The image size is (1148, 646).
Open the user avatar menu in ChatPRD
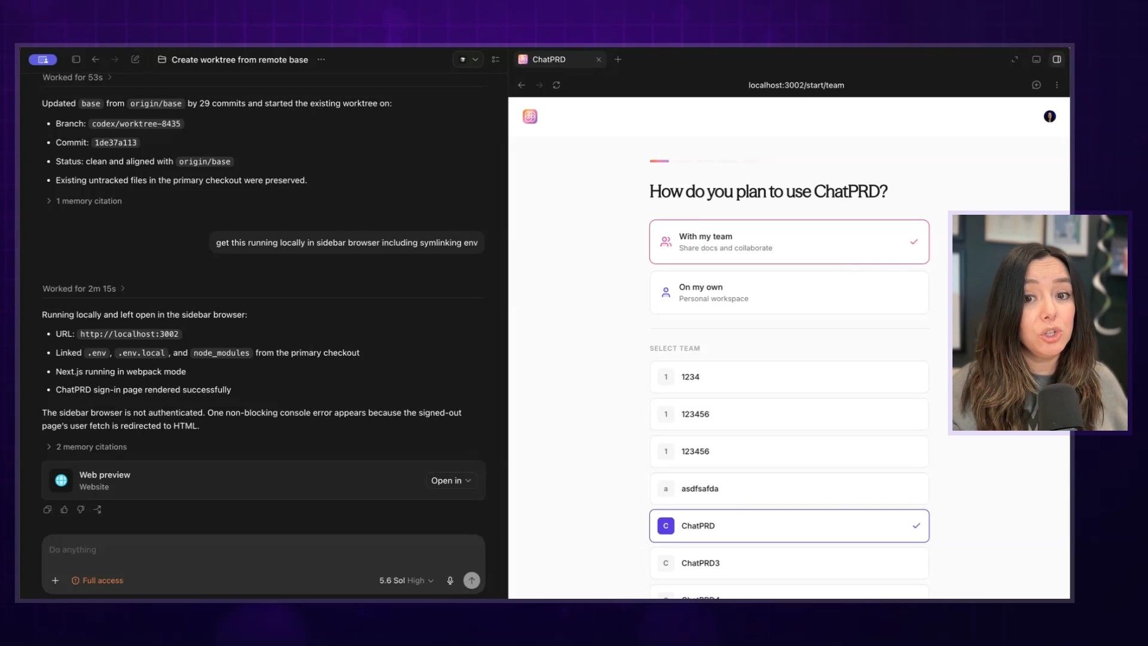tap(1049, 117)
